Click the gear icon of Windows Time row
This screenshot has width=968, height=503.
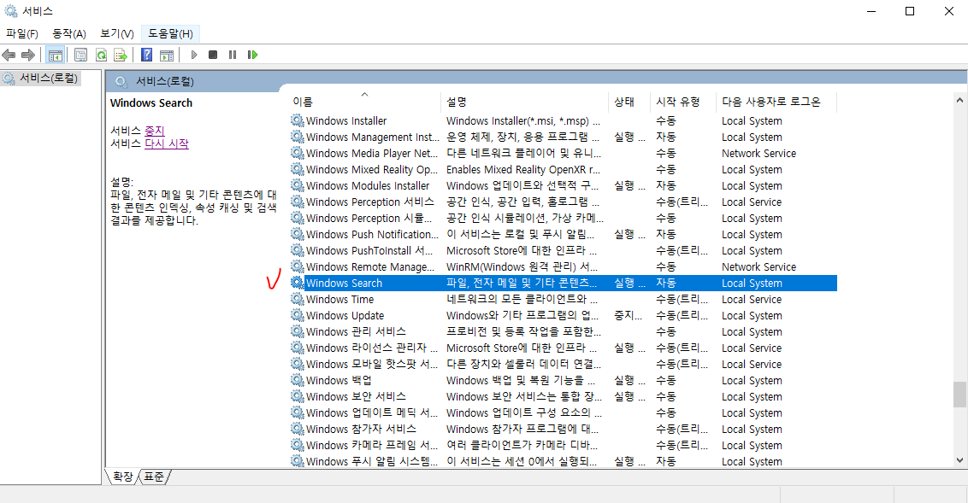click(297, 299)
